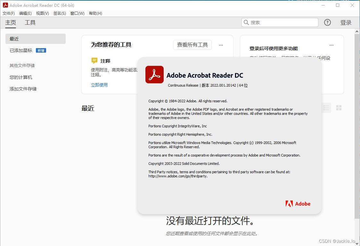Click the thirdparty URL text in the dialog

[x=178, y=176]
